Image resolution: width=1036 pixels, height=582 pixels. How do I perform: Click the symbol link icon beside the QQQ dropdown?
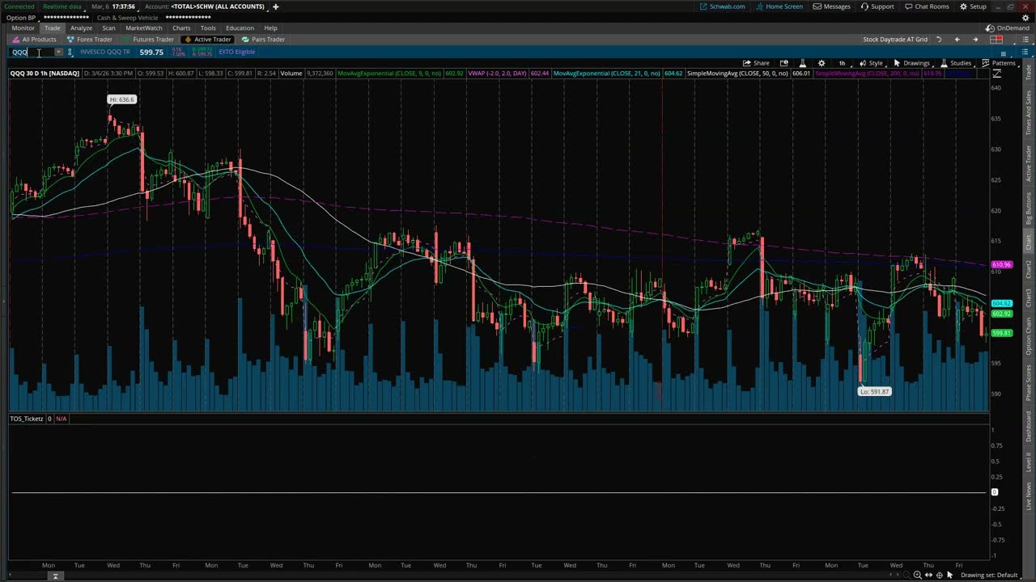[70, 53]
